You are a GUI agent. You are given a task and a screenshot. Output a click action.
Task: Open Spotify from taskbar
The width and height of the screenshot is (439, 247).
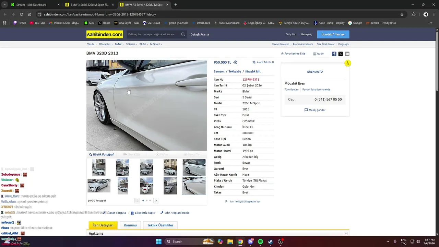(260, 242)
